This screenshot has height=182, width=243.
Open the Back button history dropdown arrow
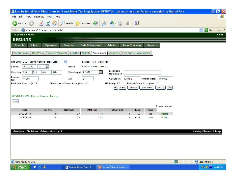[x=26, y=23]
